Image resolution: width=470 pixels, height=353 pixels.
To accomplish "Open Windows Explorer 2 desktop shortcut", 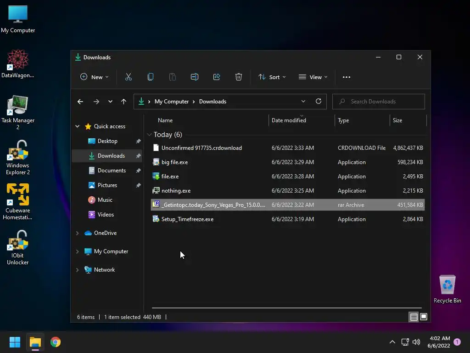I will click(18, 158).
